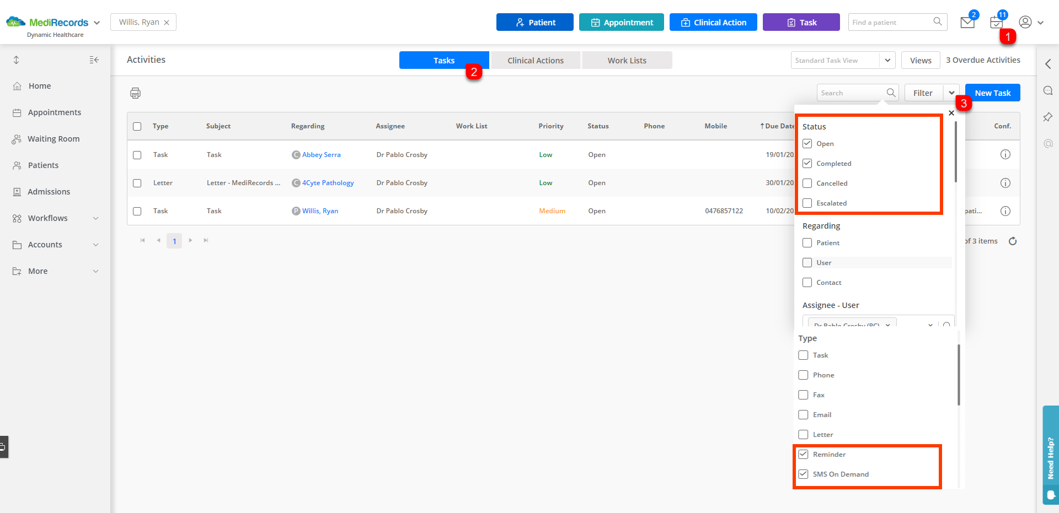Collapse the sidebar menu icon

94,60
